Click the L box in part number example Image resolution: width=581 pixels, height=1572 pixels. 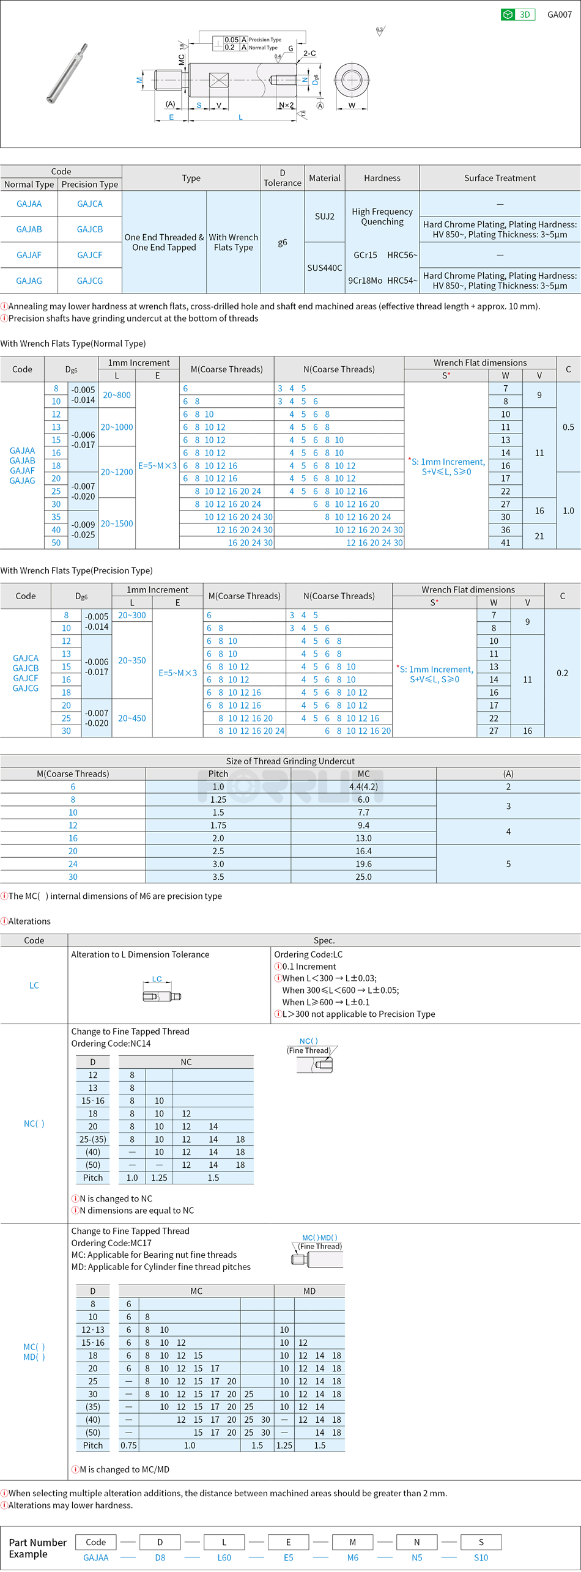[x=224, y=1542]
